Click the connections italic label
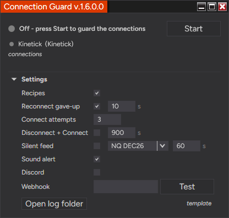The width and height of the screenshot is (229, 218). [25, 54]
